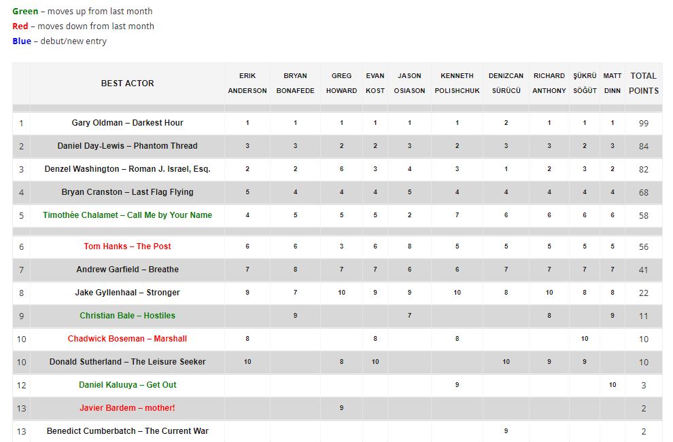Click Şükrü Söğüt's vote in Chadwick Boseman row
The image size is (673, 442).
585,339
